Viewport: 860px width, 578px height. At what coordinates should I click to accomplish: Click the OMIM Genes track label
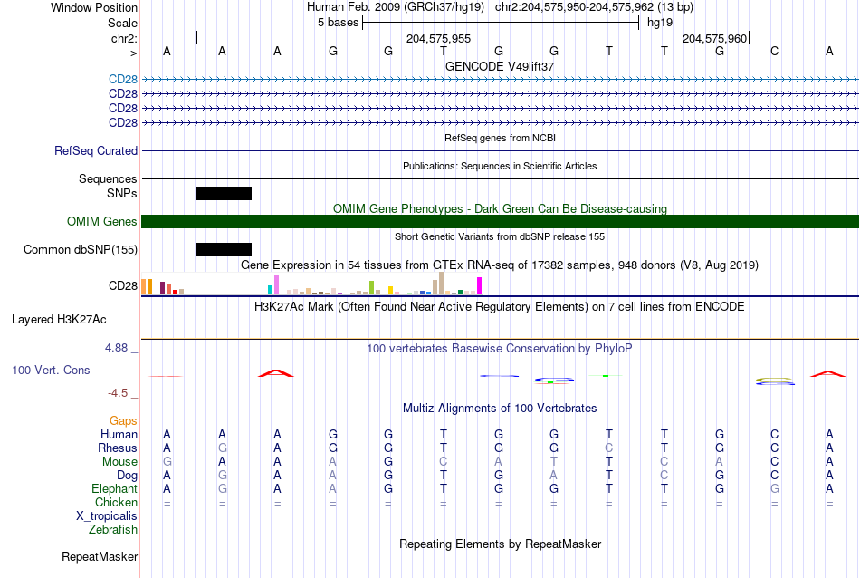point(102,221)
